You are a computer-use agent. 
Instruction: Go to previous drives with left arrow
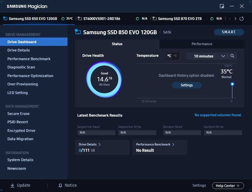tap(230, 19)
